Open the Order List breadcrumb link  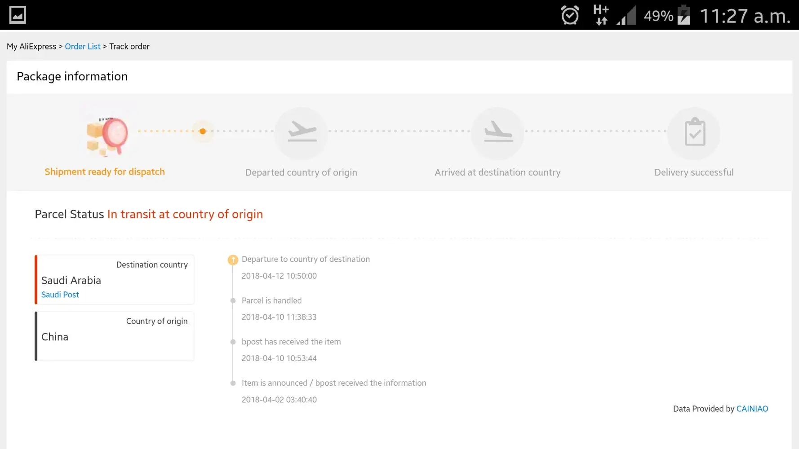[x=83, y=46]
